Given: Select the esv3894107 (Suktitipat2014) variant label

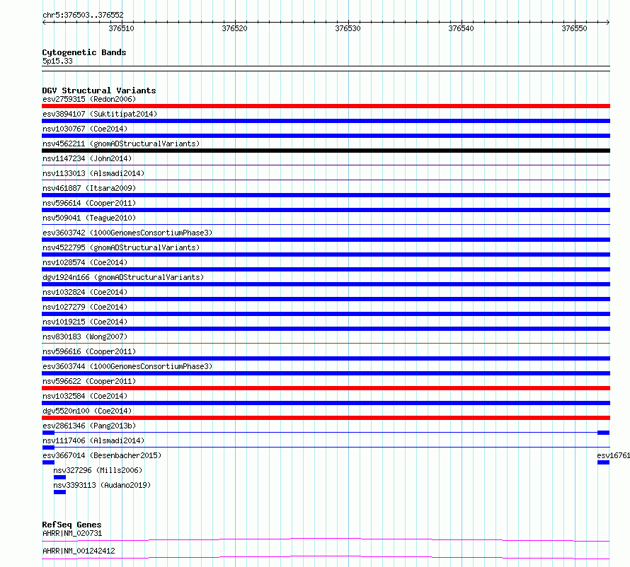Looking at the screenshot, I should point(100,114).
